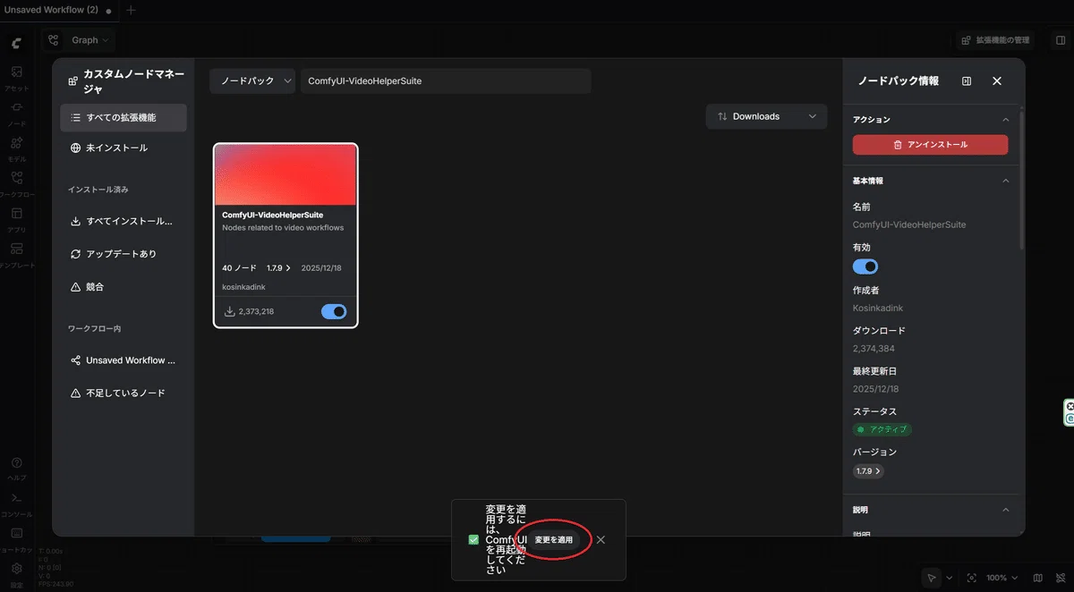The width and height of the screenshot is (1074, 592).
Task: Toggle the 有効 switch in info panel
Action: click(x=865, y=266)
